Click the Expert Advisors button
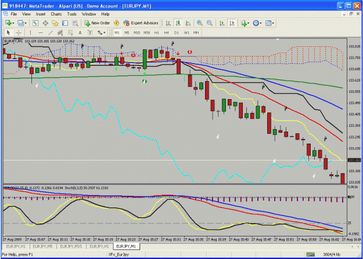Screen dimensions: 363x259 point(141,23)
